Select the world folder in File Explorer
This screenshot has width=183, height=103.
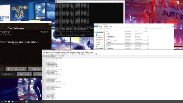[109, 35]
